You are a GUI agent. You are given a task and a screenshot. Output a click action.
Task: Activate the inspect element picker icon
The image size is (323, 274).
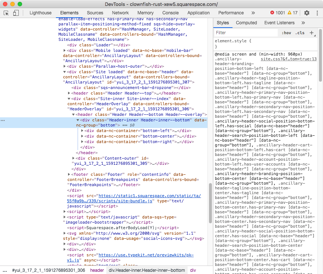tap(6, 13)
